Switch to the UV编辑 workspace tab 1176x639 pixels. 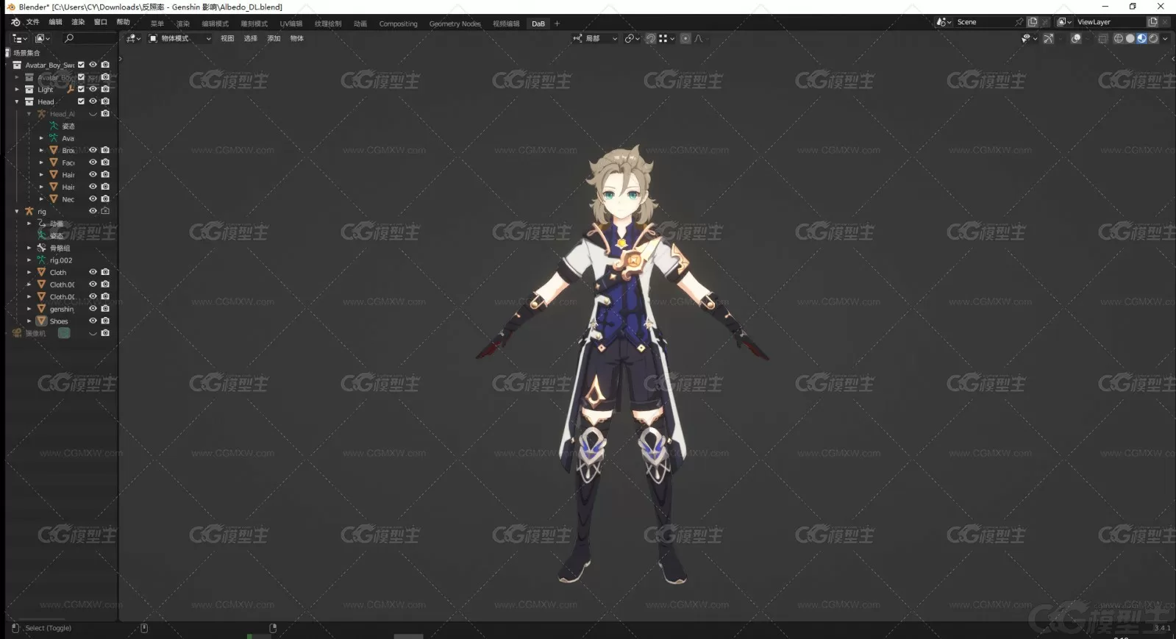[x=291, y=24]
